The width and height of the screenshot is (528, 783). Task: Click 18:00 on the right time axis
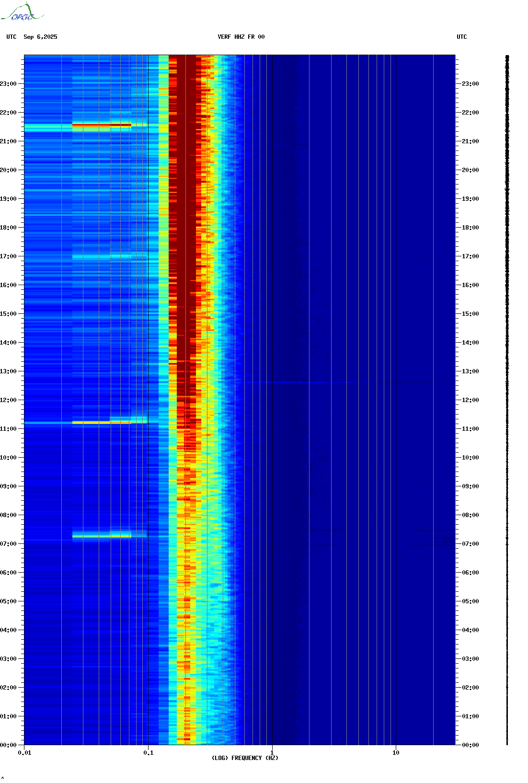click(471, 228)
